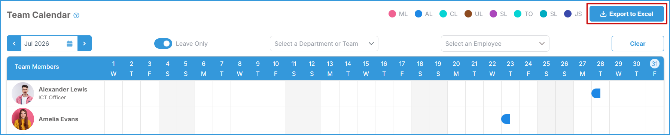Go to previous month arrow

click(14, 44)
